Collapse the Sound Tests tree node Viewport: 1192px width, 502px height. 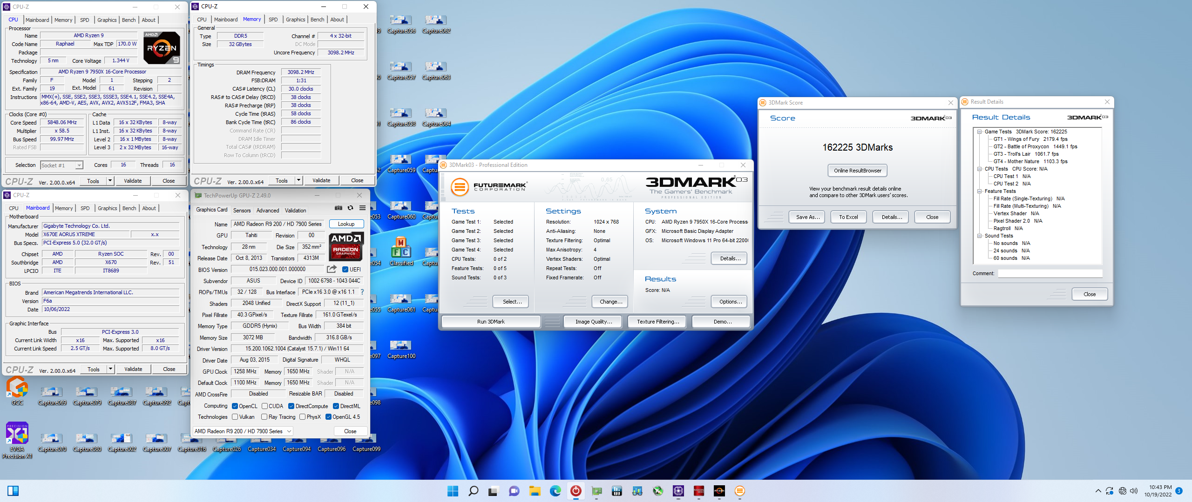(x=980, y=236)
